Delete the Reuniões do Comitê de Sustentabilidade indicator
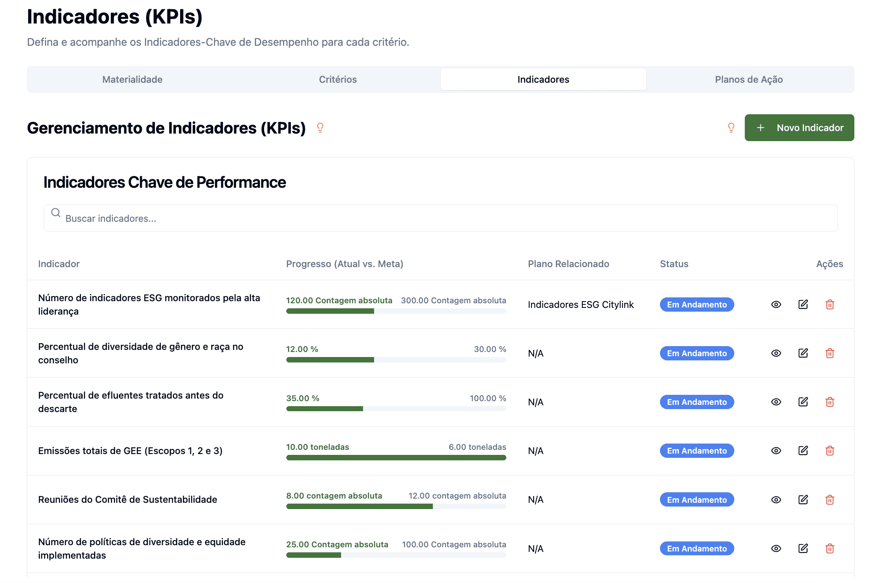 830,499
